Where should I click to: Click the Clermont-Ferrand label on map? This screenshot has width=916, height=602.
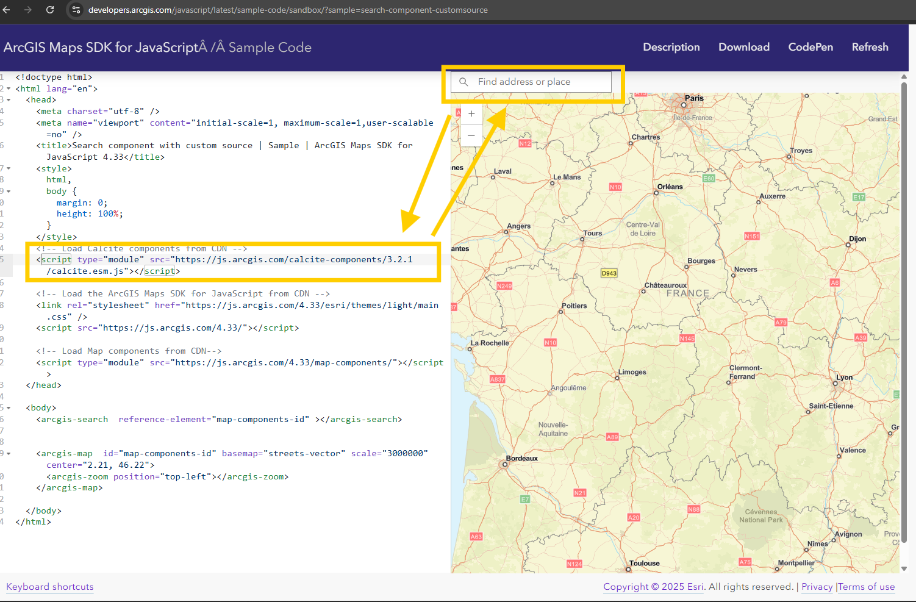tap(746, 372)
